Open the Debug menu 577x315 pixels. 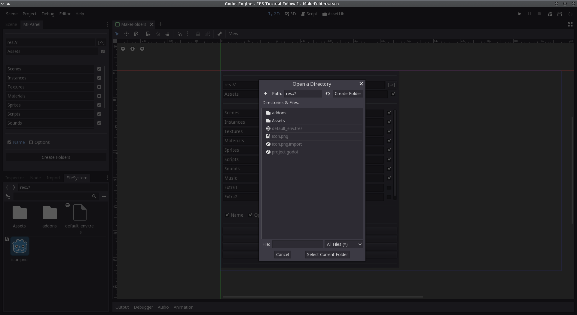pos(48,14)
